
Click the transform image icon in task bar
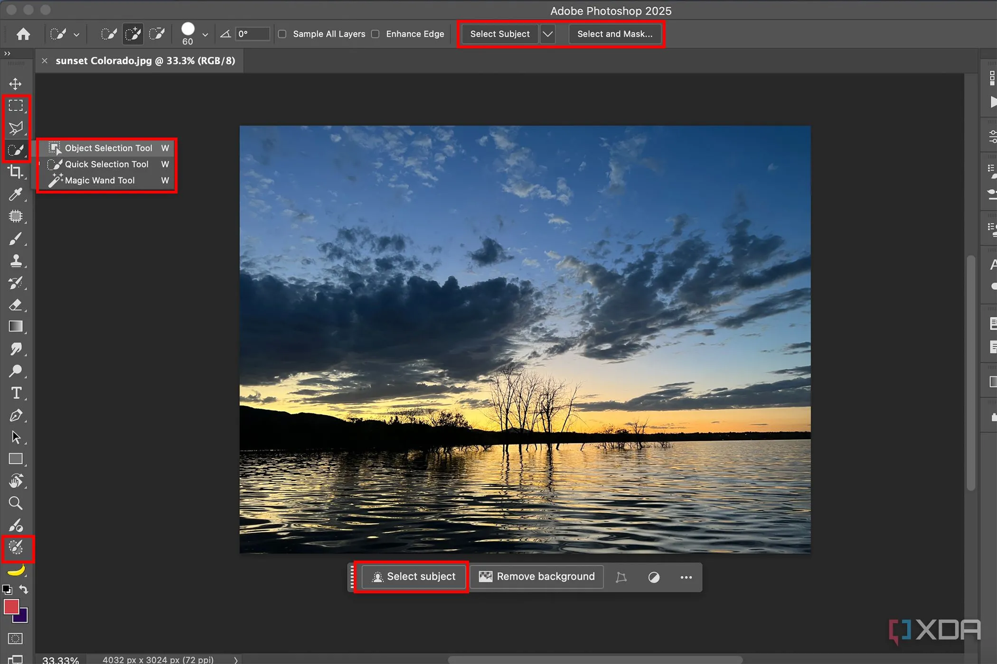coord(621,577)
